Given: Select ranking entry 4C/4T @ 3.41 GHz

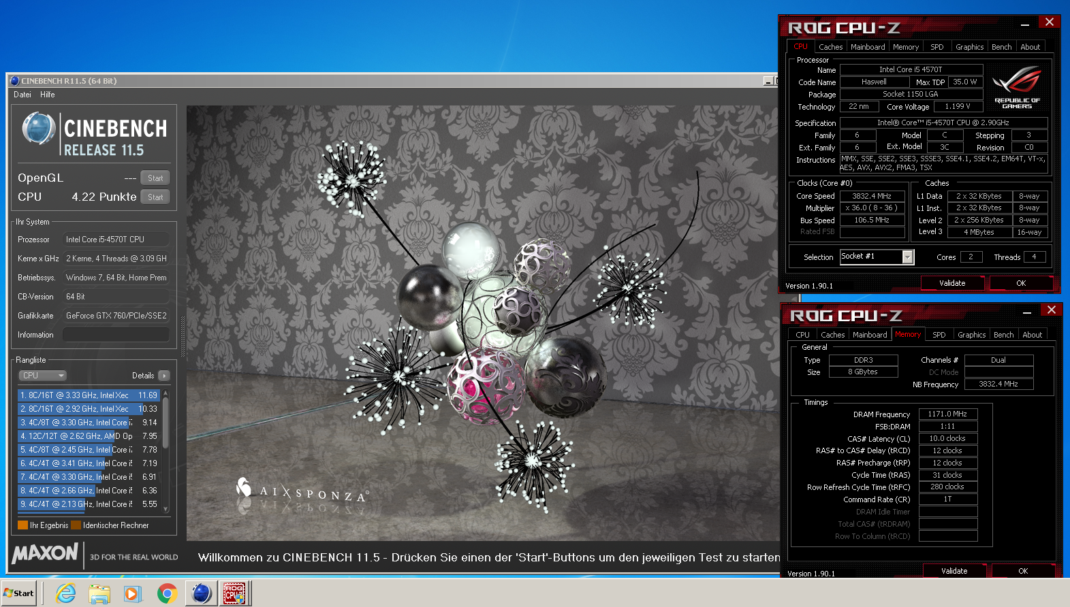Looking at the screenshot, I should [89, 463].
